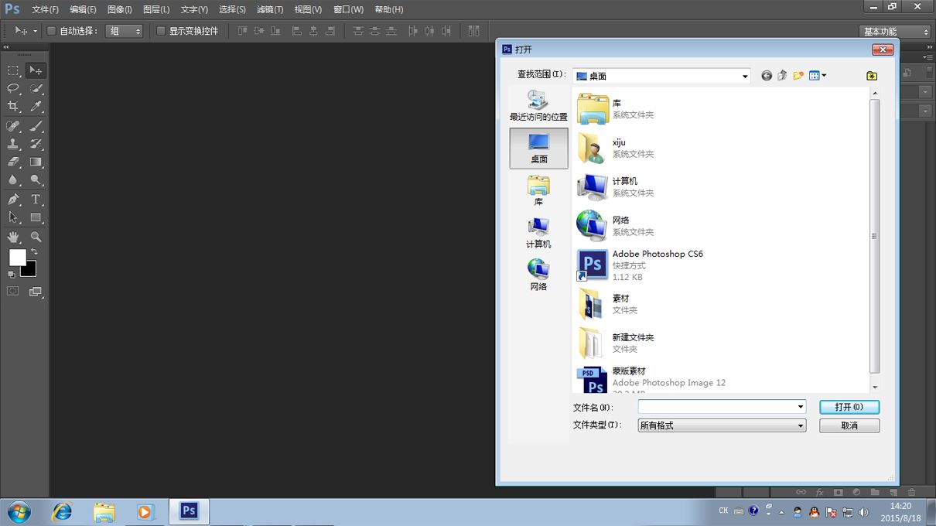Image resolution: width=936 pixels, height=526 pixels.
Task: Select the Rectangle shape tool
Action: [x=36, y=217]
